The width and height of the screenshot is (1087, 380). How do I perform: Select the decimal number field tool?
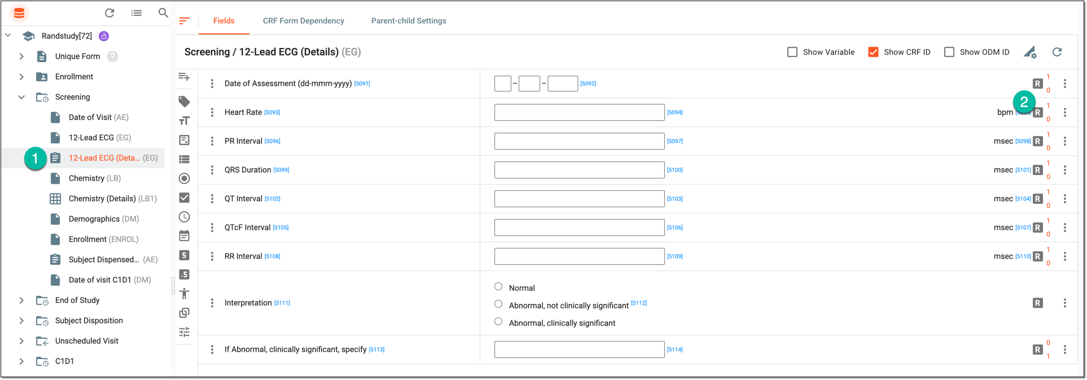click(x=184, y=274)
